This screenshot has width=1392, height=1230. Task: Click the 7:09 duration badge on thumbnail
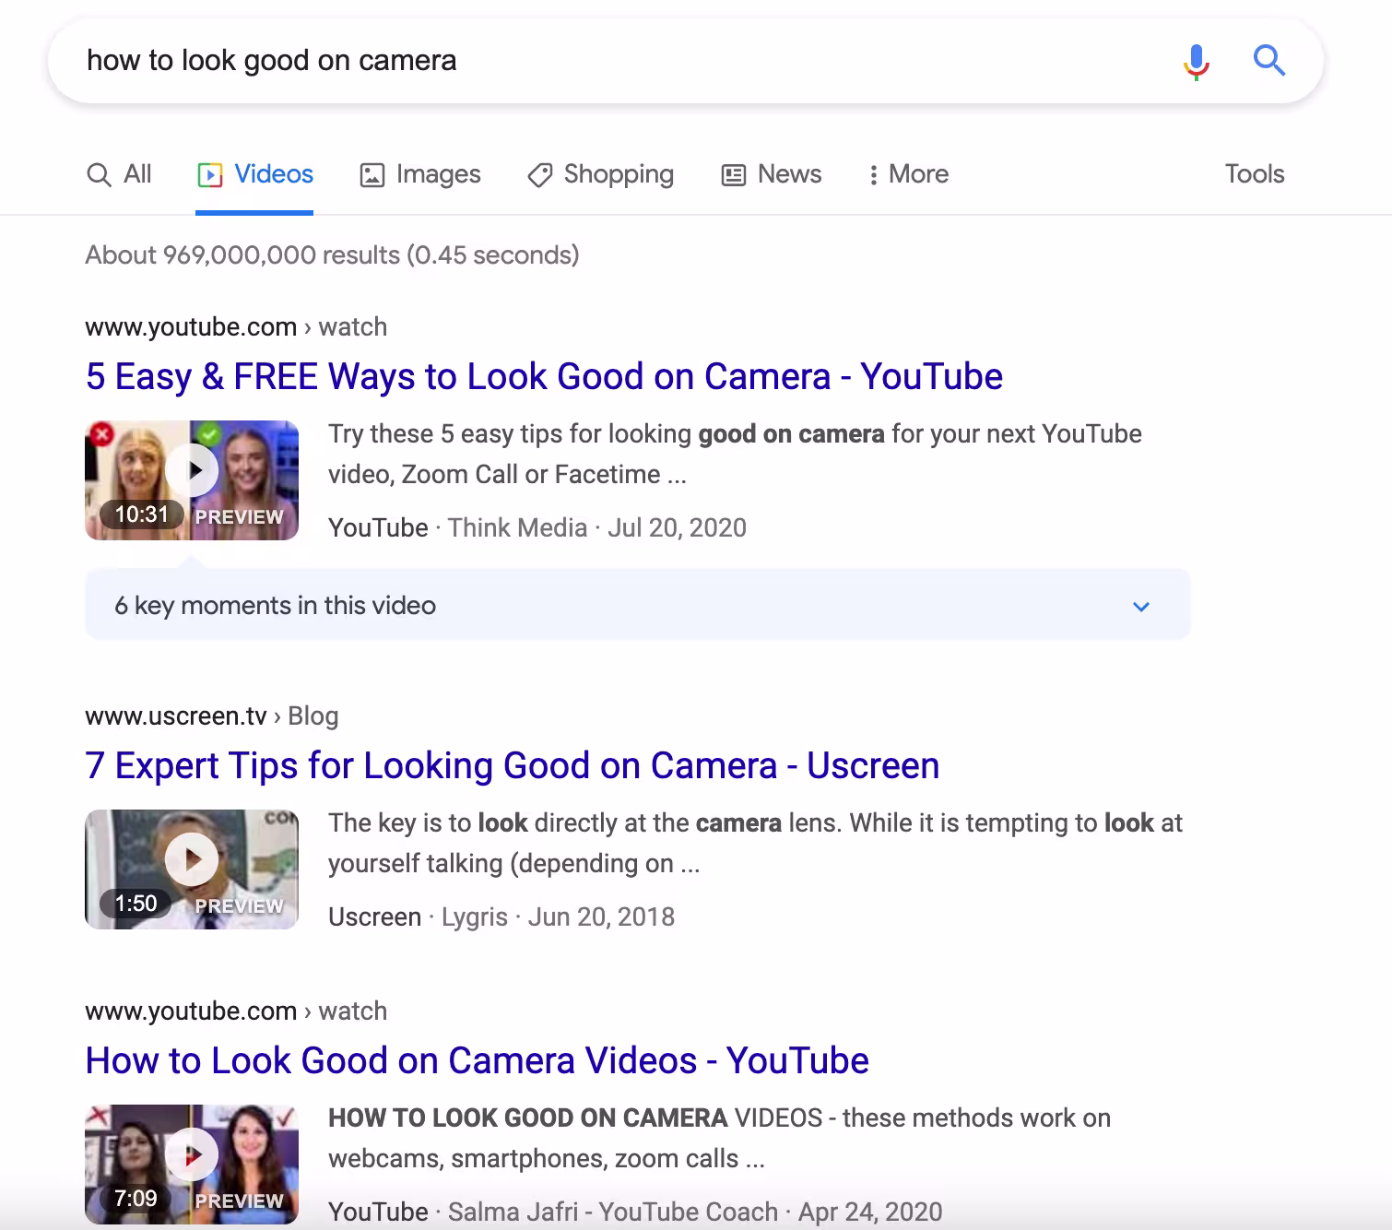click(x=136, y=1199)
